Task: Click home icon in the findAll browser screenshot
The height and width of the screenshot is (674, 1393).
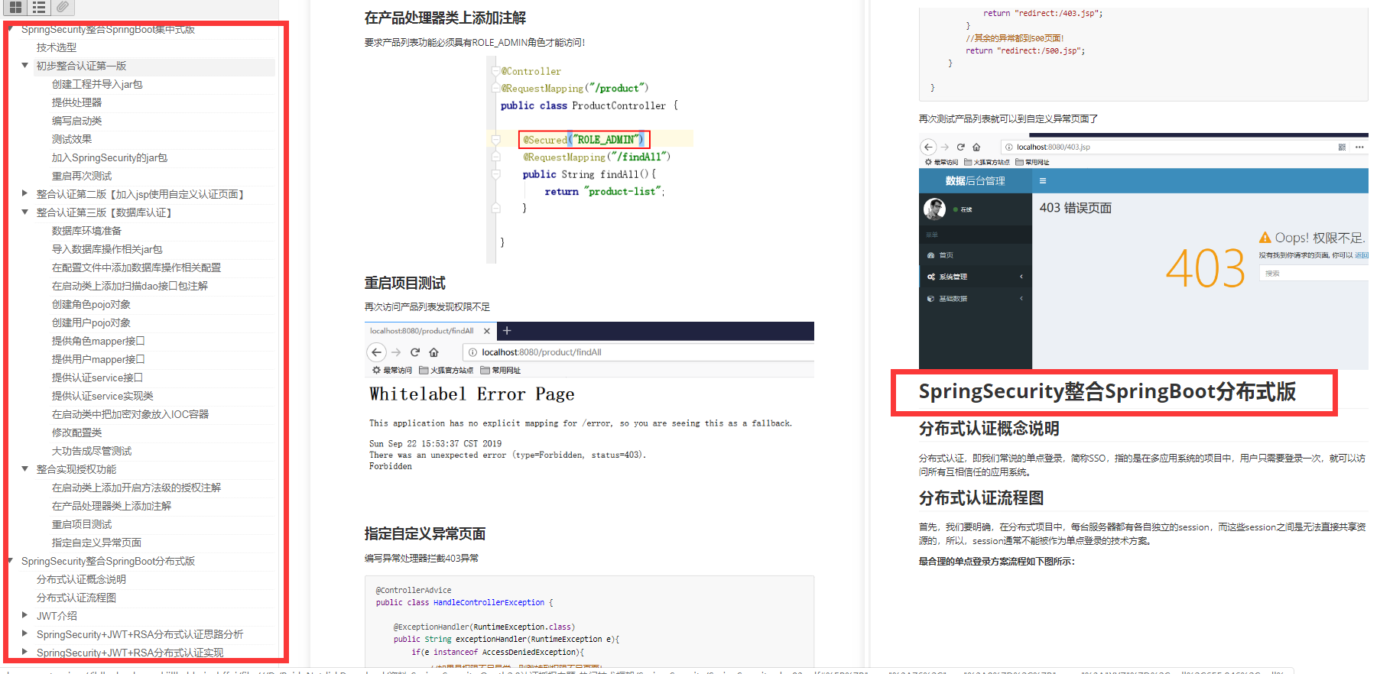Action: point(433,352)
